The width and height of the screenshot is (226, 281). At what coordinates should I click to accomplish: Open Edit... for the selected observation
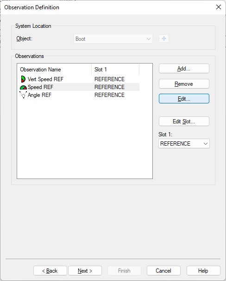point(184,99)
